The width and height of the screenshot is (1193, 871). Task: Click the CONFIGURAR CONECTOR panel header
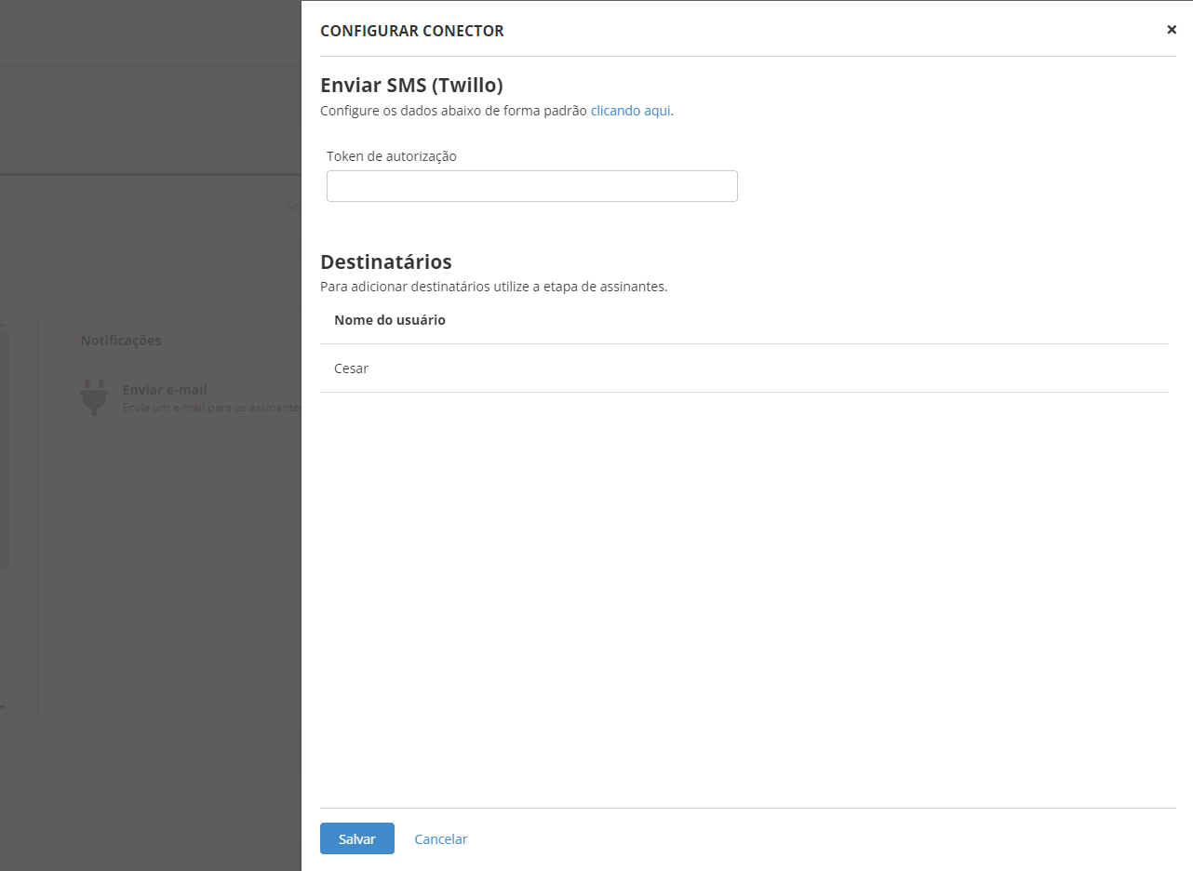(412, 31)
